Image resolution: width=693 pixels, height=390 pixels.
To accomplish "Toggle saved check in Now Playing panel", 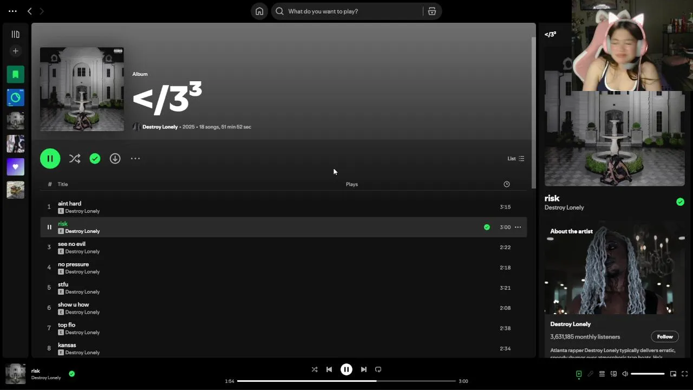I will pos(680,202).
